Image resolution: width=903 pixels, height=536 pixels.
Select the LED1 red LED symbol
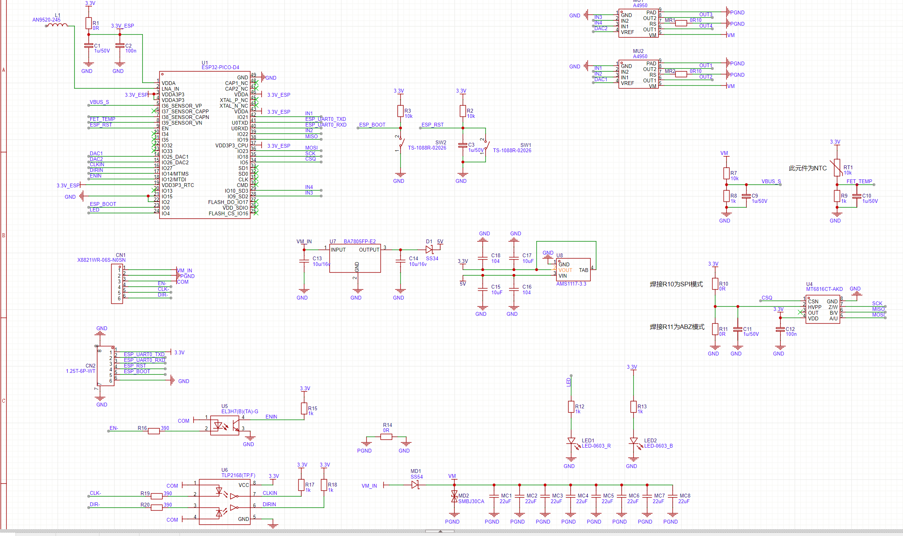pyautogui.click(x=571, y=441)
